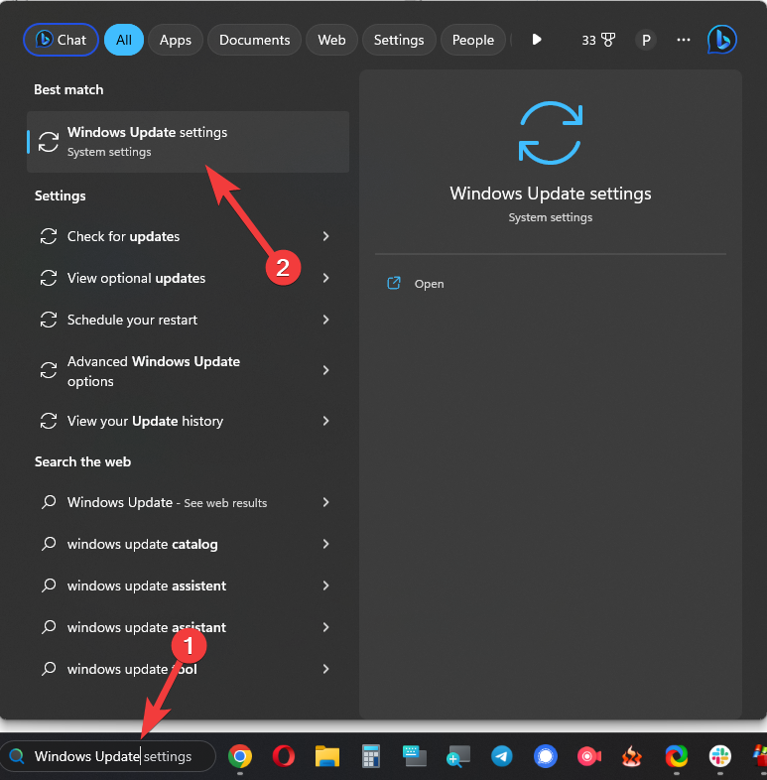Open File Explorer folder icon
This screenshot has width=767, height=780.
(327, 756)
